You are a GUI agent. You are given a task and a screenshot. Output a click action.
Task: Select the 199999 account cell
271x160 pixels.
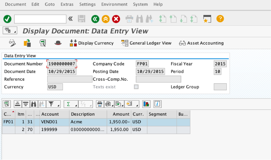[55, 130]
